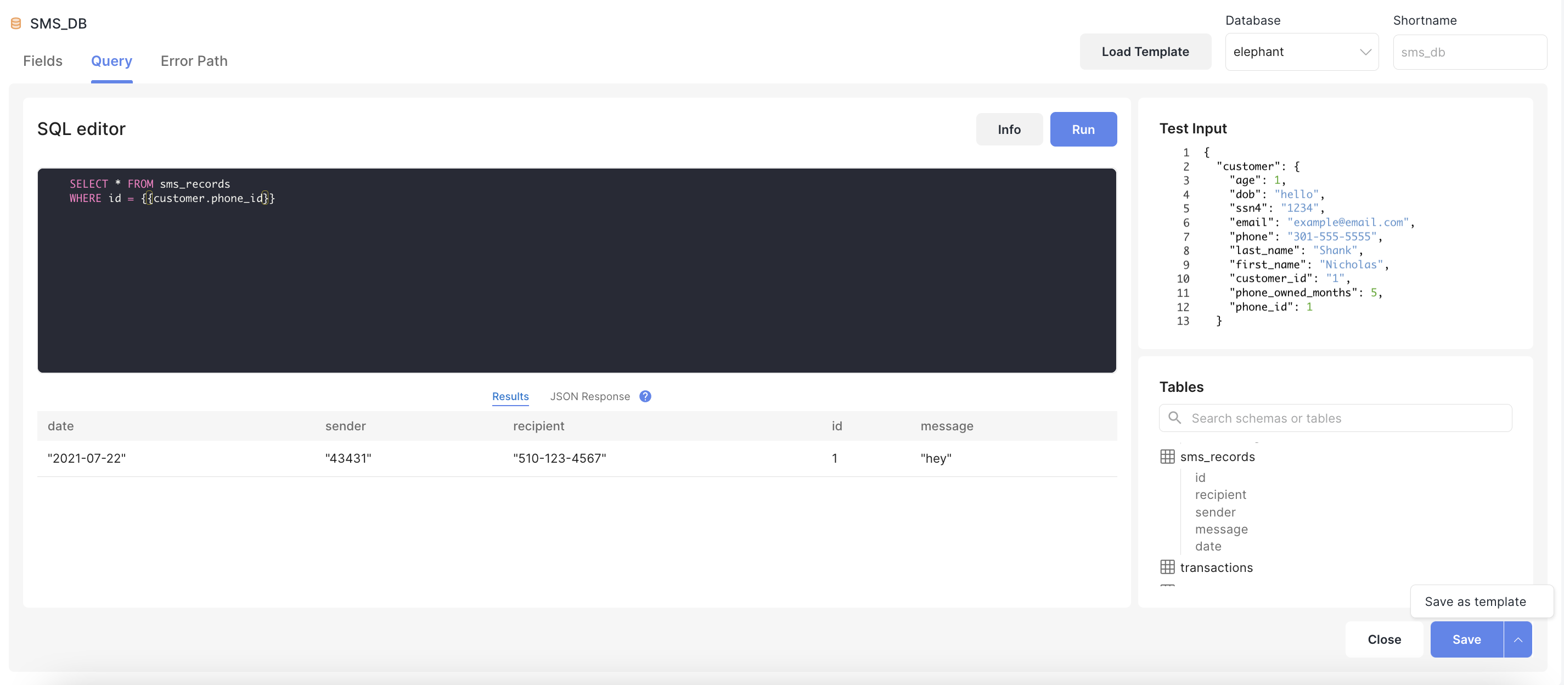Switch to the Fields tab

[x=42, y=61]
